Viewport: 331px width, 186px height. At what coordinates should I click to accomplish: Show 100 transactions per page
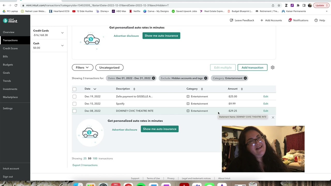[95, 158]
